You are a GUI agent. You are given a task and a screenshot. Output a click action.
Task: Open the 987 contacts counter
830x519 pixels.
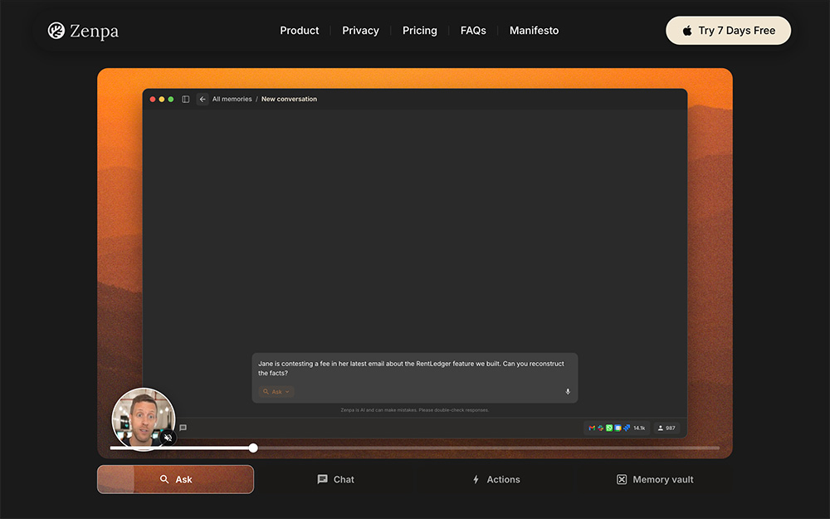[x=666, y=428]
